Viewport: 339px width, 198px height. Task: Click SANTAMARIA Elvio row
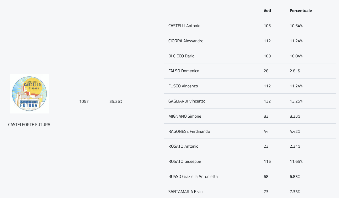[x=250, y=191]
